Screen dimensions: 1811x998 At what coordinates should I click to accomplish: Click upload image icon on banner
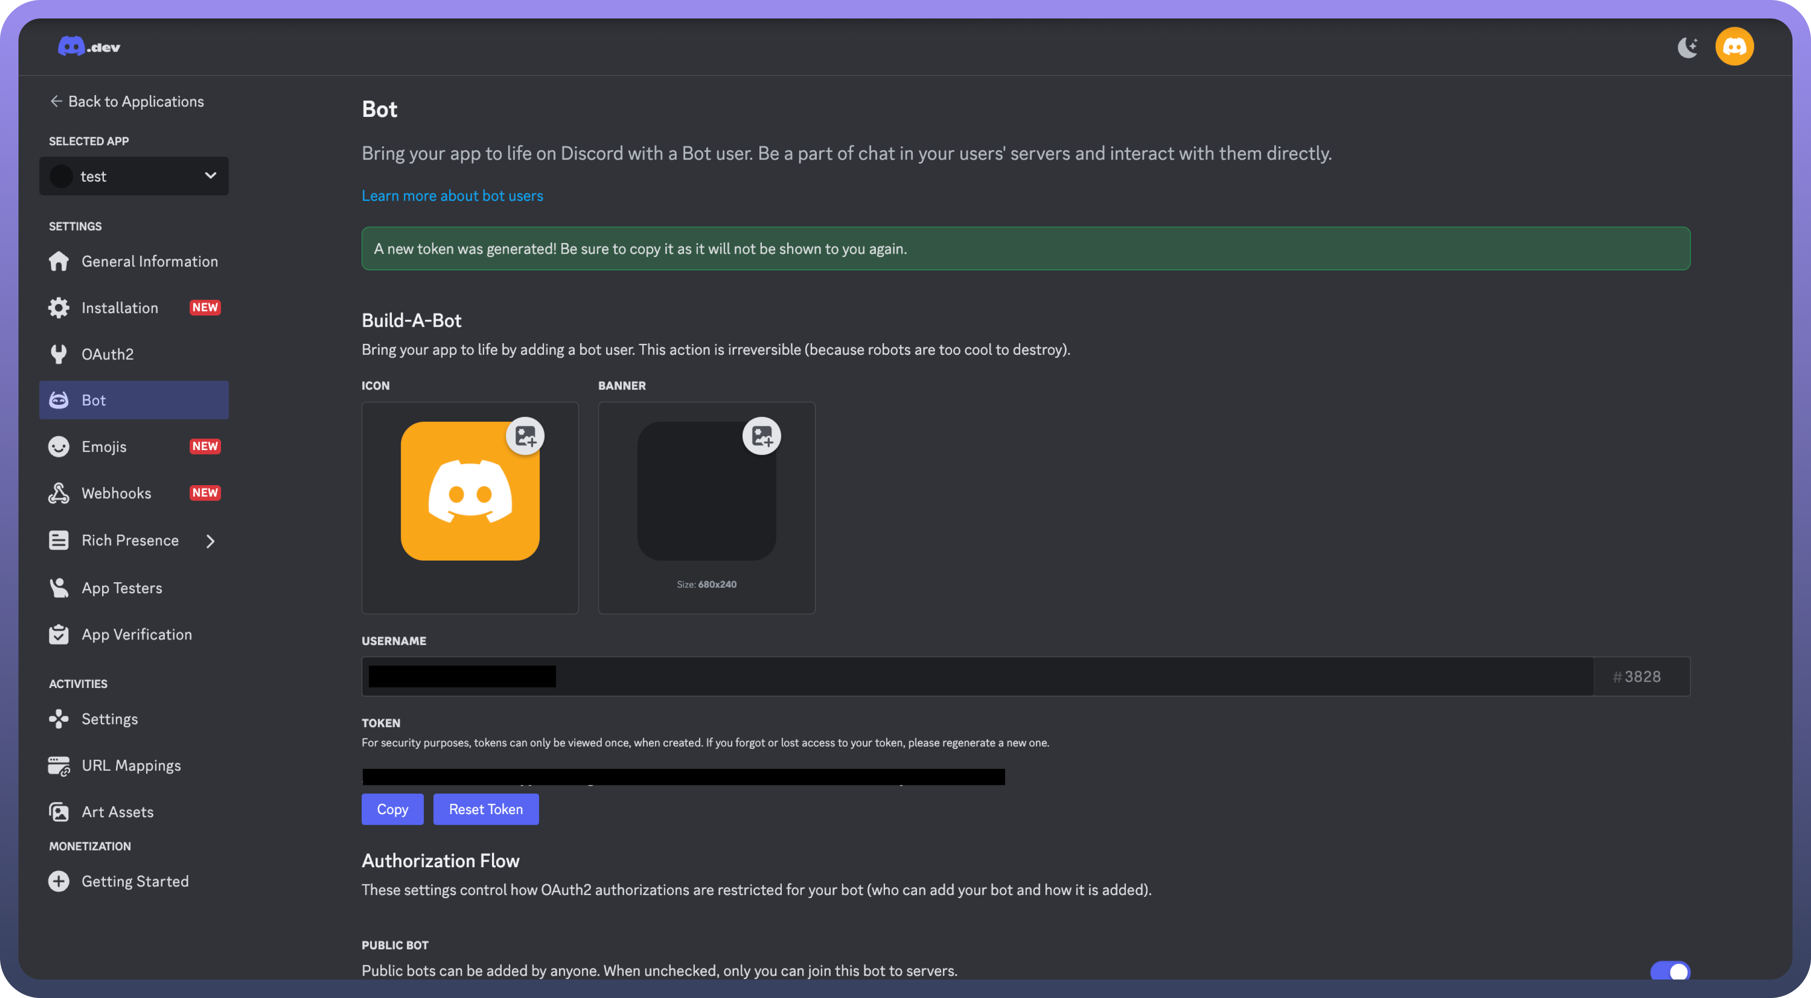pos(761,436)
